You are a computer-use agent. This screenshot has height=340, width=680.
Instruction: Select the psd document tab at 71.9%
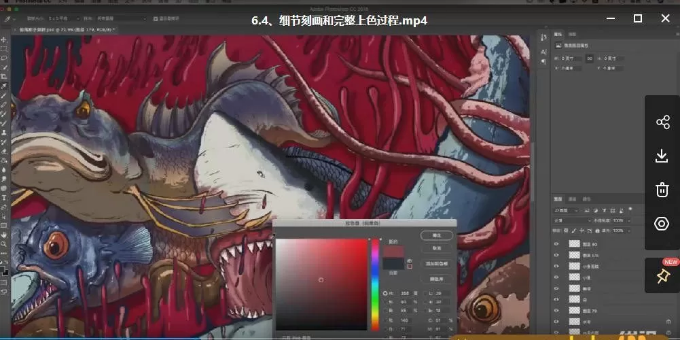point(65,30)
